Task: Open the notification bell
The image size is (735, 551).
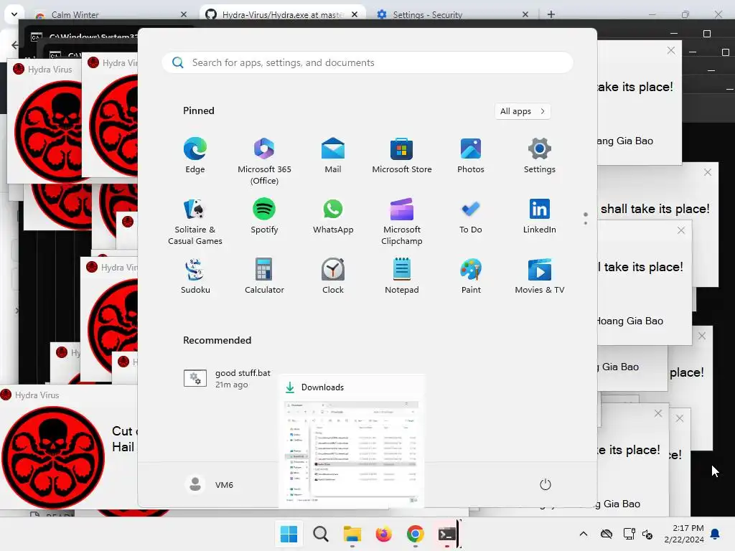Action: pyautogui.click(x=716, y=534)
